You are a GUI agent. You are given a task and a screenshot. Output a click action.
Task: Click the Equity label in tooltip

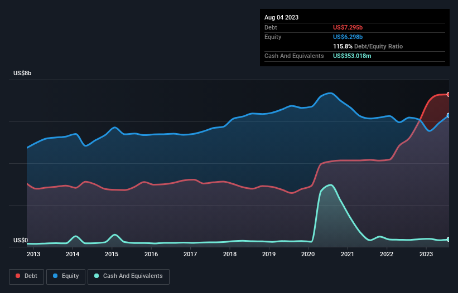point(273,37)
